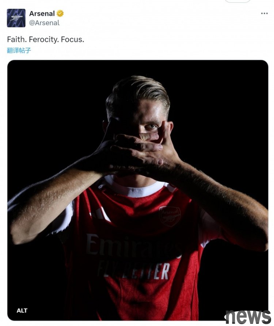
Task: Click the rounded button at top edge
Action: 237,1
